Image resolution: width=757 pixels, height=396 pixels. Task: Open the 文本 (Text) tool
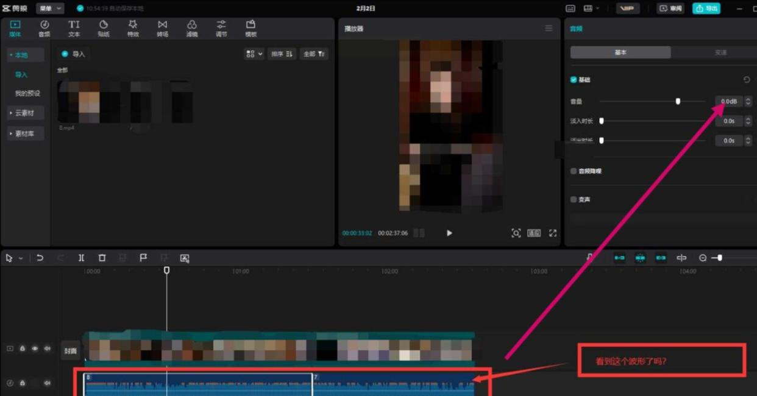click(74, 28)
